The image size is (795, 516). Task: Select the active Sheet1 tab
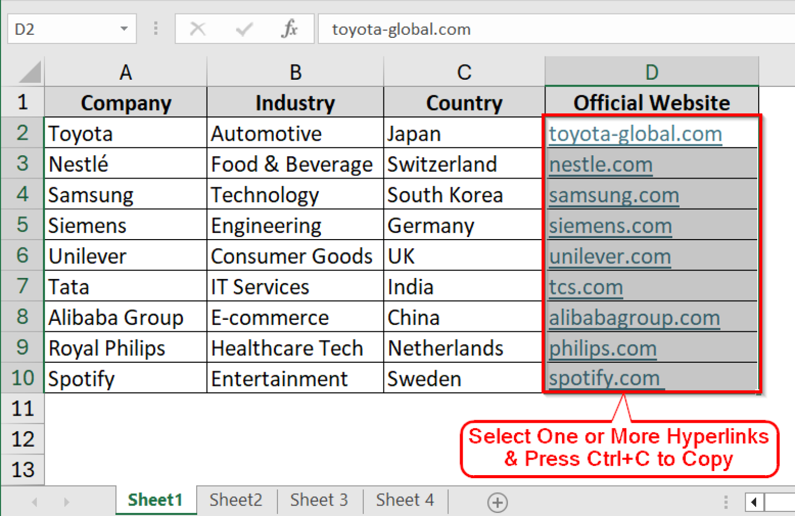[x=155, y=499]
